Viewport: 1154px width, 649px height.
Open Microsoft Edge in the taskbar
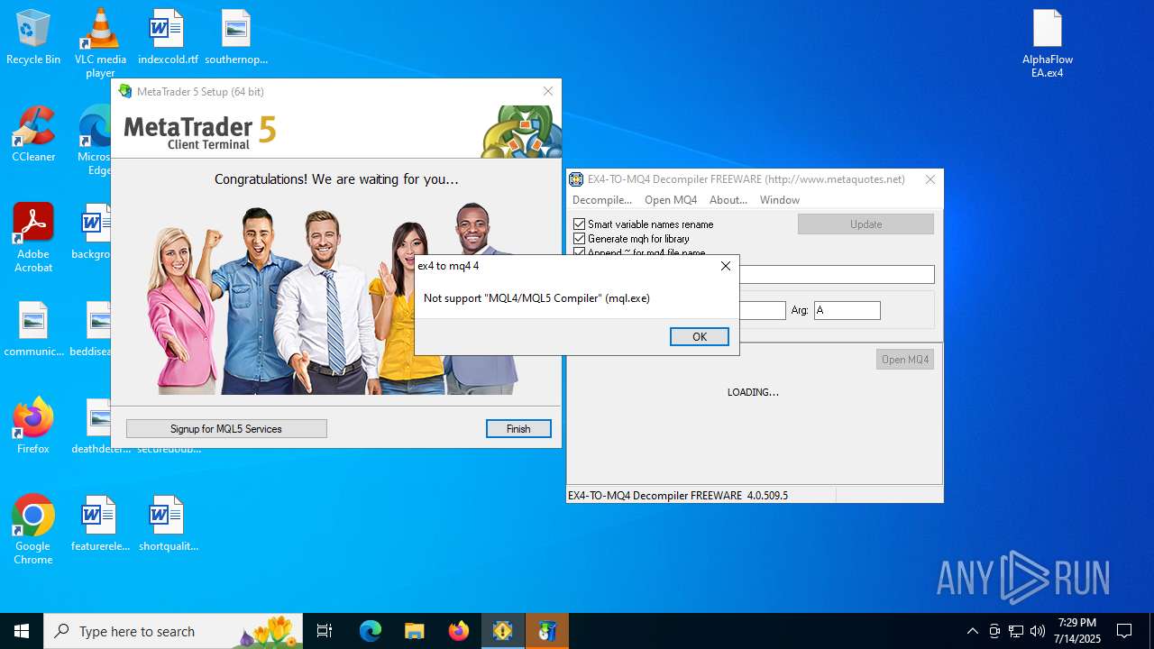tap(371, 631)
